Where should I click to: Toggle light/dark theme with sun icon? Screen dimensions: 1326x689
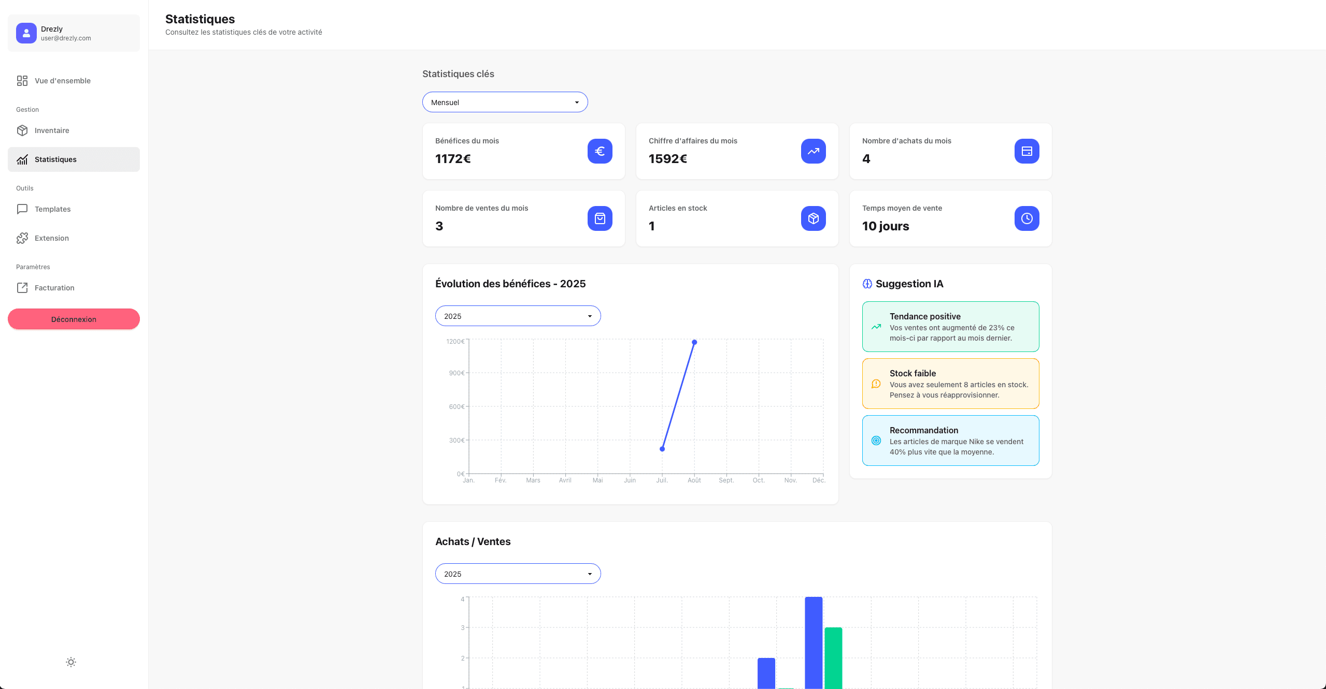[71, 662]
